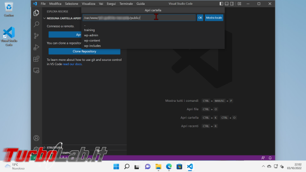Click the feedback icon in status bar
The width and height of the screenshot is (306, 172).
(x=263, y=158)
